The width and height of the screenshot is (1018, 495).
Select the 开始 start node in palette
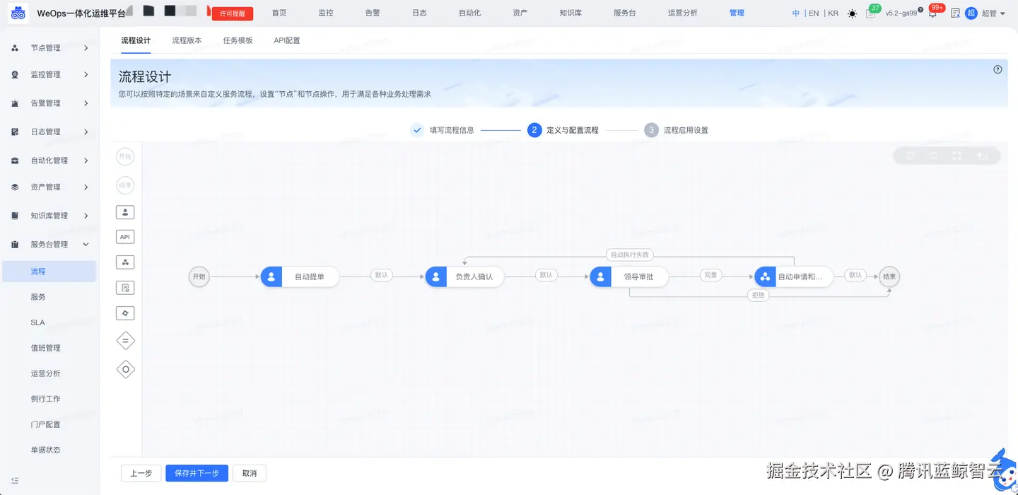point(125,156)
